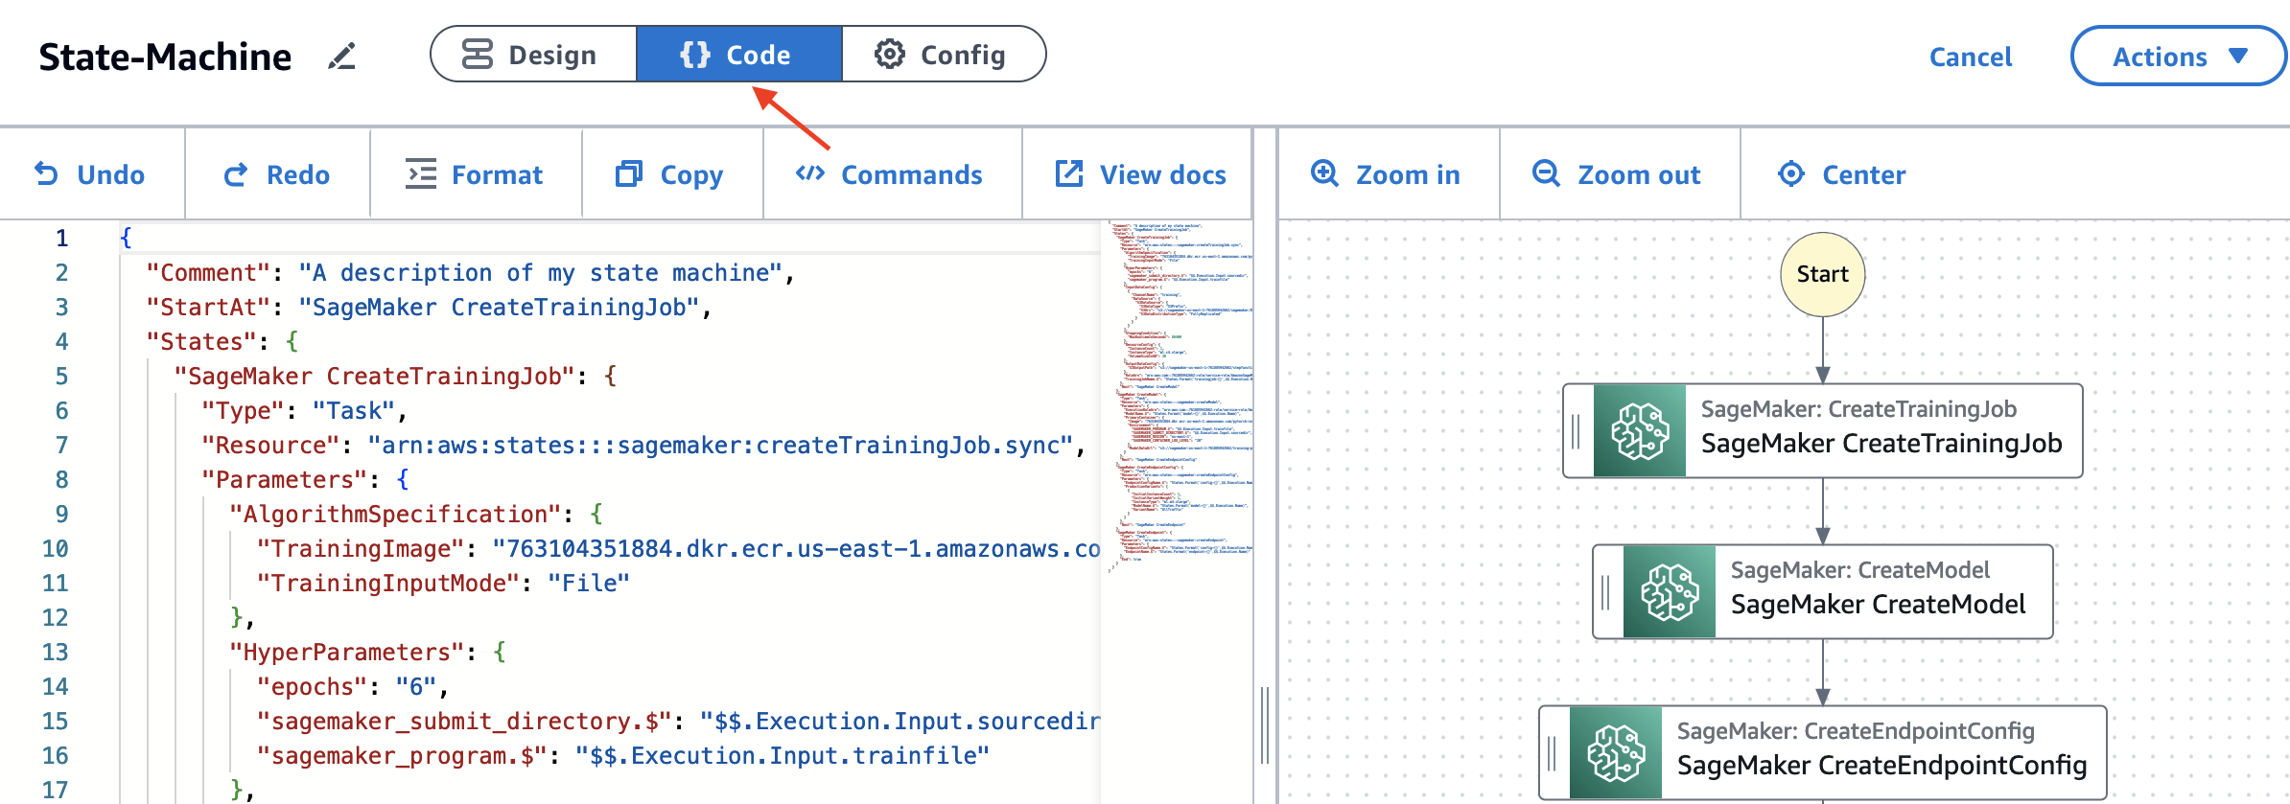Image resolution: width=2290 pixels, height=804 pixels.
Task: Click the "AlgorithmSpecification" key on line 9
Action: pyautogui.click(x=395, y=515)
